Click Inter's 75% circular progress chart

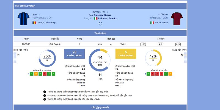[x=47, y=57]
